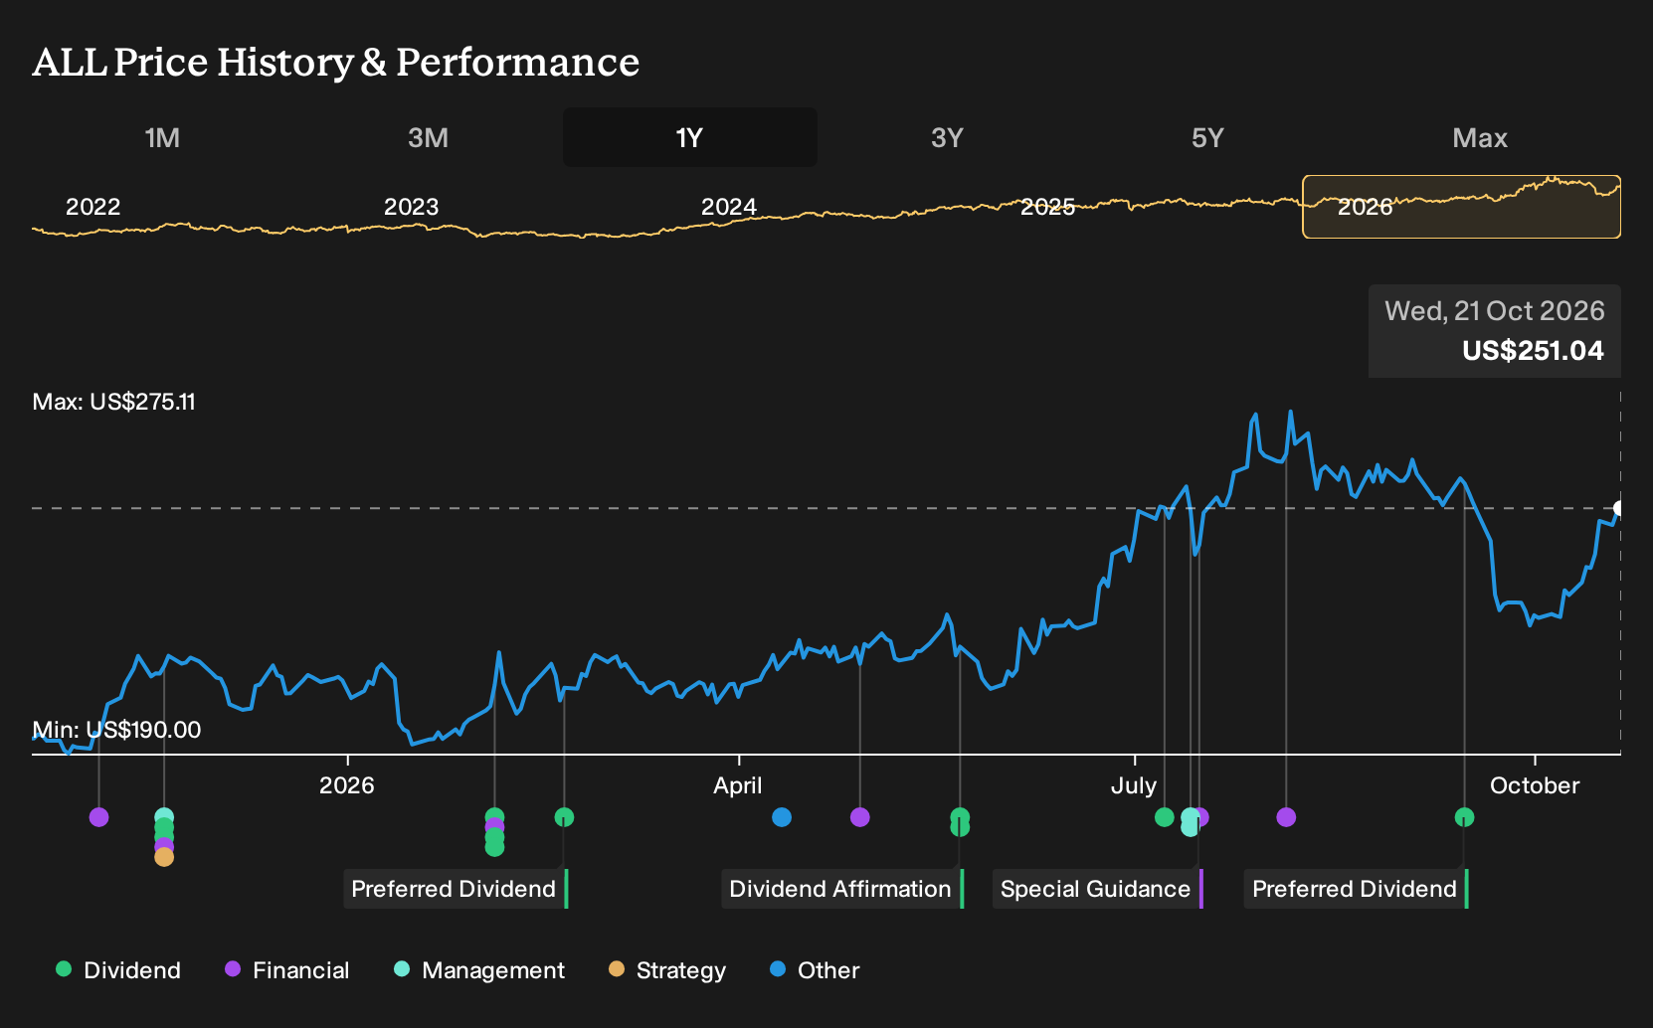The height and width of the screenshot is (1028, 1653).
Task: Click the white endpoint dot on price line
Action: (x=1618, y=508)
